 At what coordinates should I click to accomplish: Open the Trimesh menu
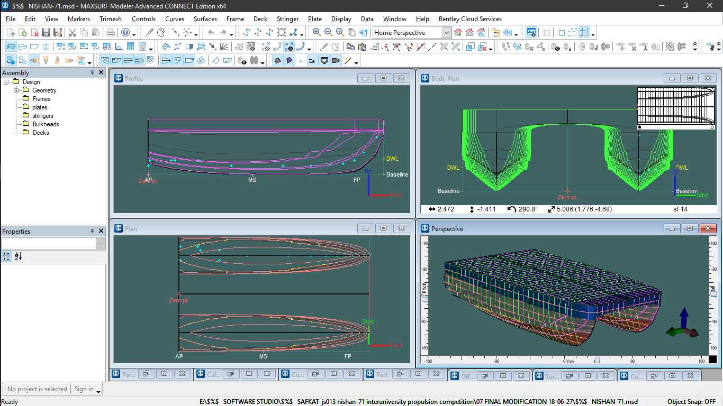point(111,19)
